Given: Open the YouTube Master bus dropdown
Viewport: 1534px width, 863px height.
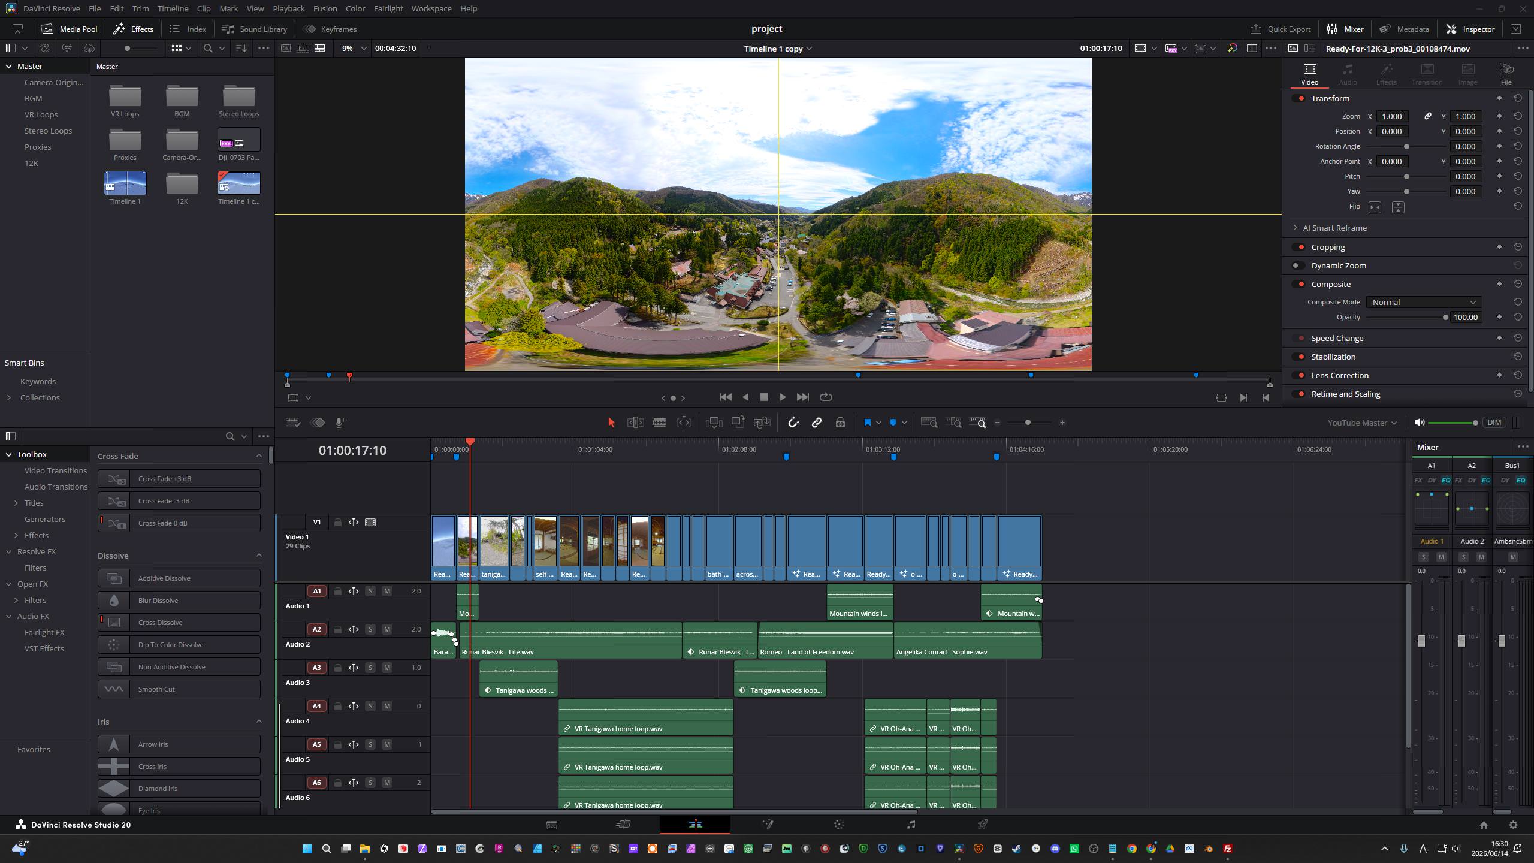Looking at the screenshot, I should pyautogui.click(x=1361, y=423).
